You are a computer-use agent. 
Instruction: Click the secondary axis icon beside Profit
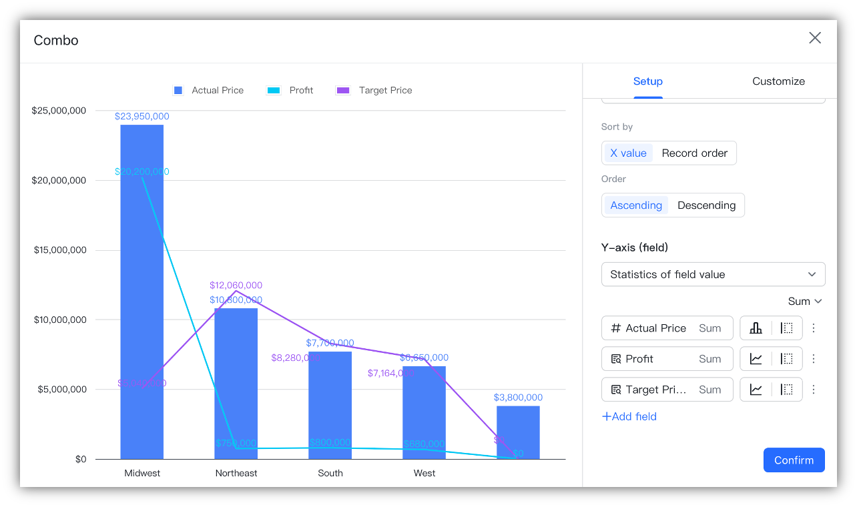pyautogui.click(x=785, y=358)
